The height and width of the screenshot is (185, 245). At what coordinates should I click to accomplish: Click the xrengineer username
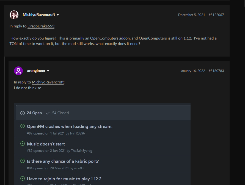tap(36, 71)
